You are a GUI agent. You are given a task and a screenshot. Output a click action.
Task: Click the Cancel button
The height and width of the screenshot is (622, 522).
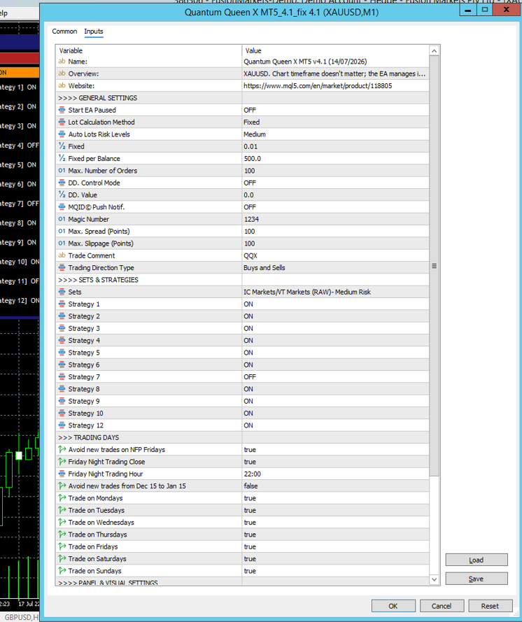[x=442, y=606]
